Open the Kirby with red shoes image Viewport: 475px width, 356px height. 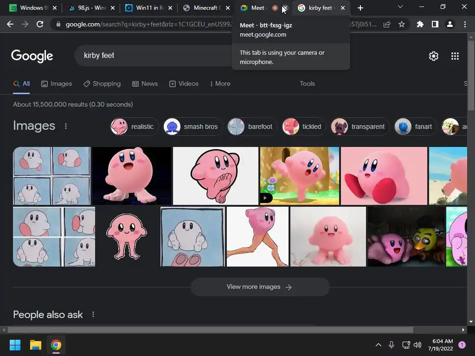[x=384, y=176]
